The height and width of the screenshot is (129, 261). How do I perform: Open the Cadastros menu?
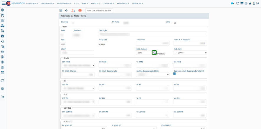32,4
